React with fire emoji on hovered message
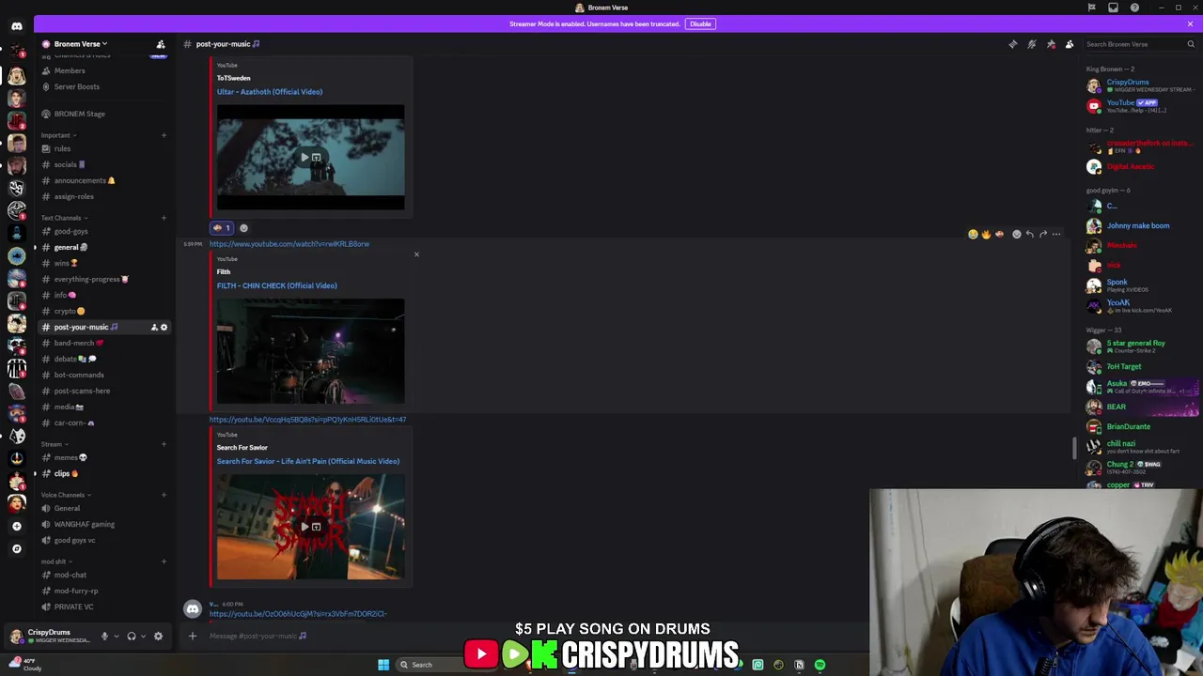This screenshot has height=676, width=1203. click(986, 234)
